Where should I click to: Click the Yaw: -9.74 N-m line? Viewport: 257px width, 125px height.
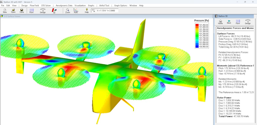pyautogui.click(x=232, y=74)
